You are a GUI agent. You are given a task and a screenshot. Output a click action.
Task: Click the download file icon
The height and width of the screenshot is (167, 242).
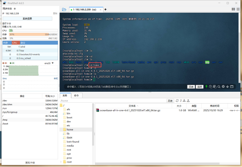point(184,101)
